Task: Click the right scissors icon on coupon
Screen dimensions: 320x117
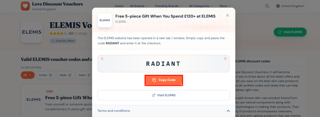Action: pos(225,59)
